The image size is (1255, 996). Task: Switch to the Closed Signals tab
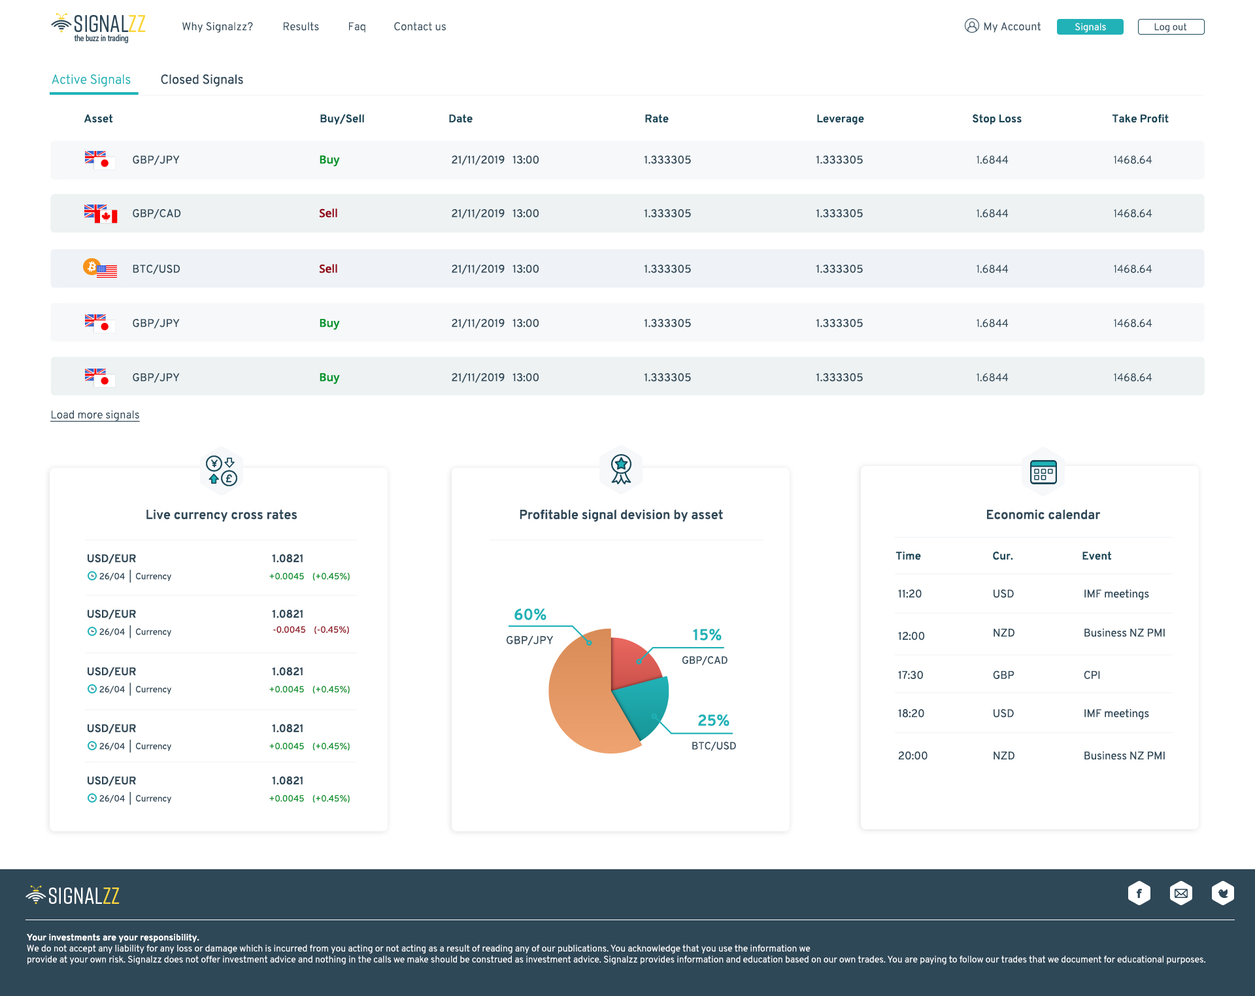[201, 80]
